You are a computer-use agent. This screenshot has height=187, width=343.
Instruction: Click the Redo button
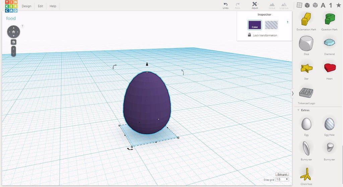[x=237, y=6]
